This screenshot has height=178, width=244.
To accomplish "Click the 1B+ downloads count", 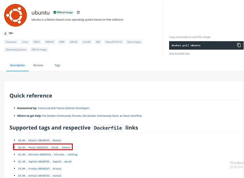I will [11, 33].
